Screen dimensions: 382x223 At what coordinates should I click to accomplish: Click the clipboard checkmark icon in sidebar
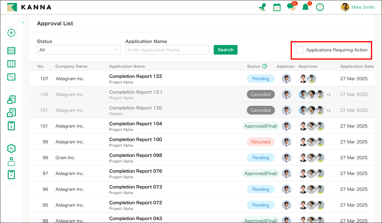point(11,175)
